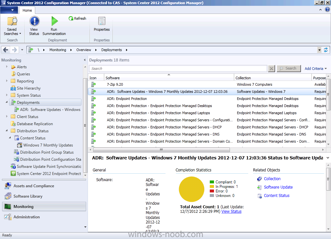Open the help question mark icon
Viewport: 331px width, 239px height.
click(327, 10)
